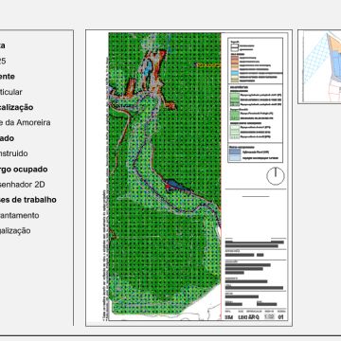Select the 'galização' work phase text
Screen dimensions: 341x341
15,231
